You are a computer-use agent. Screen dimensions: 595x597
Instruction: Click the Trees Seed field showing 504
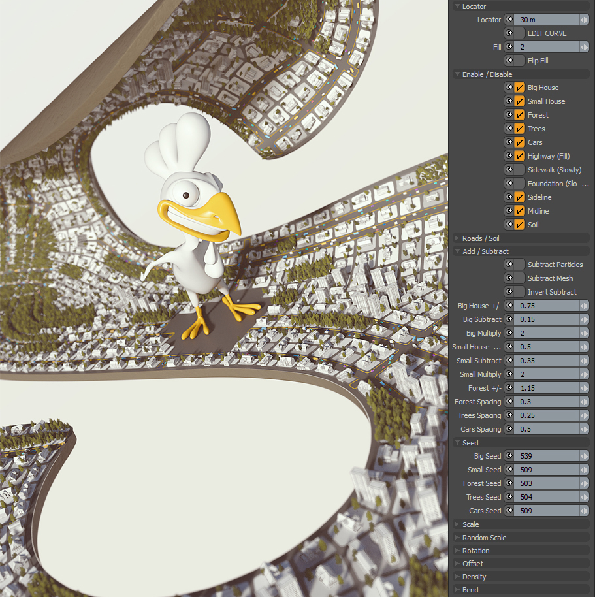pos(547,497)
